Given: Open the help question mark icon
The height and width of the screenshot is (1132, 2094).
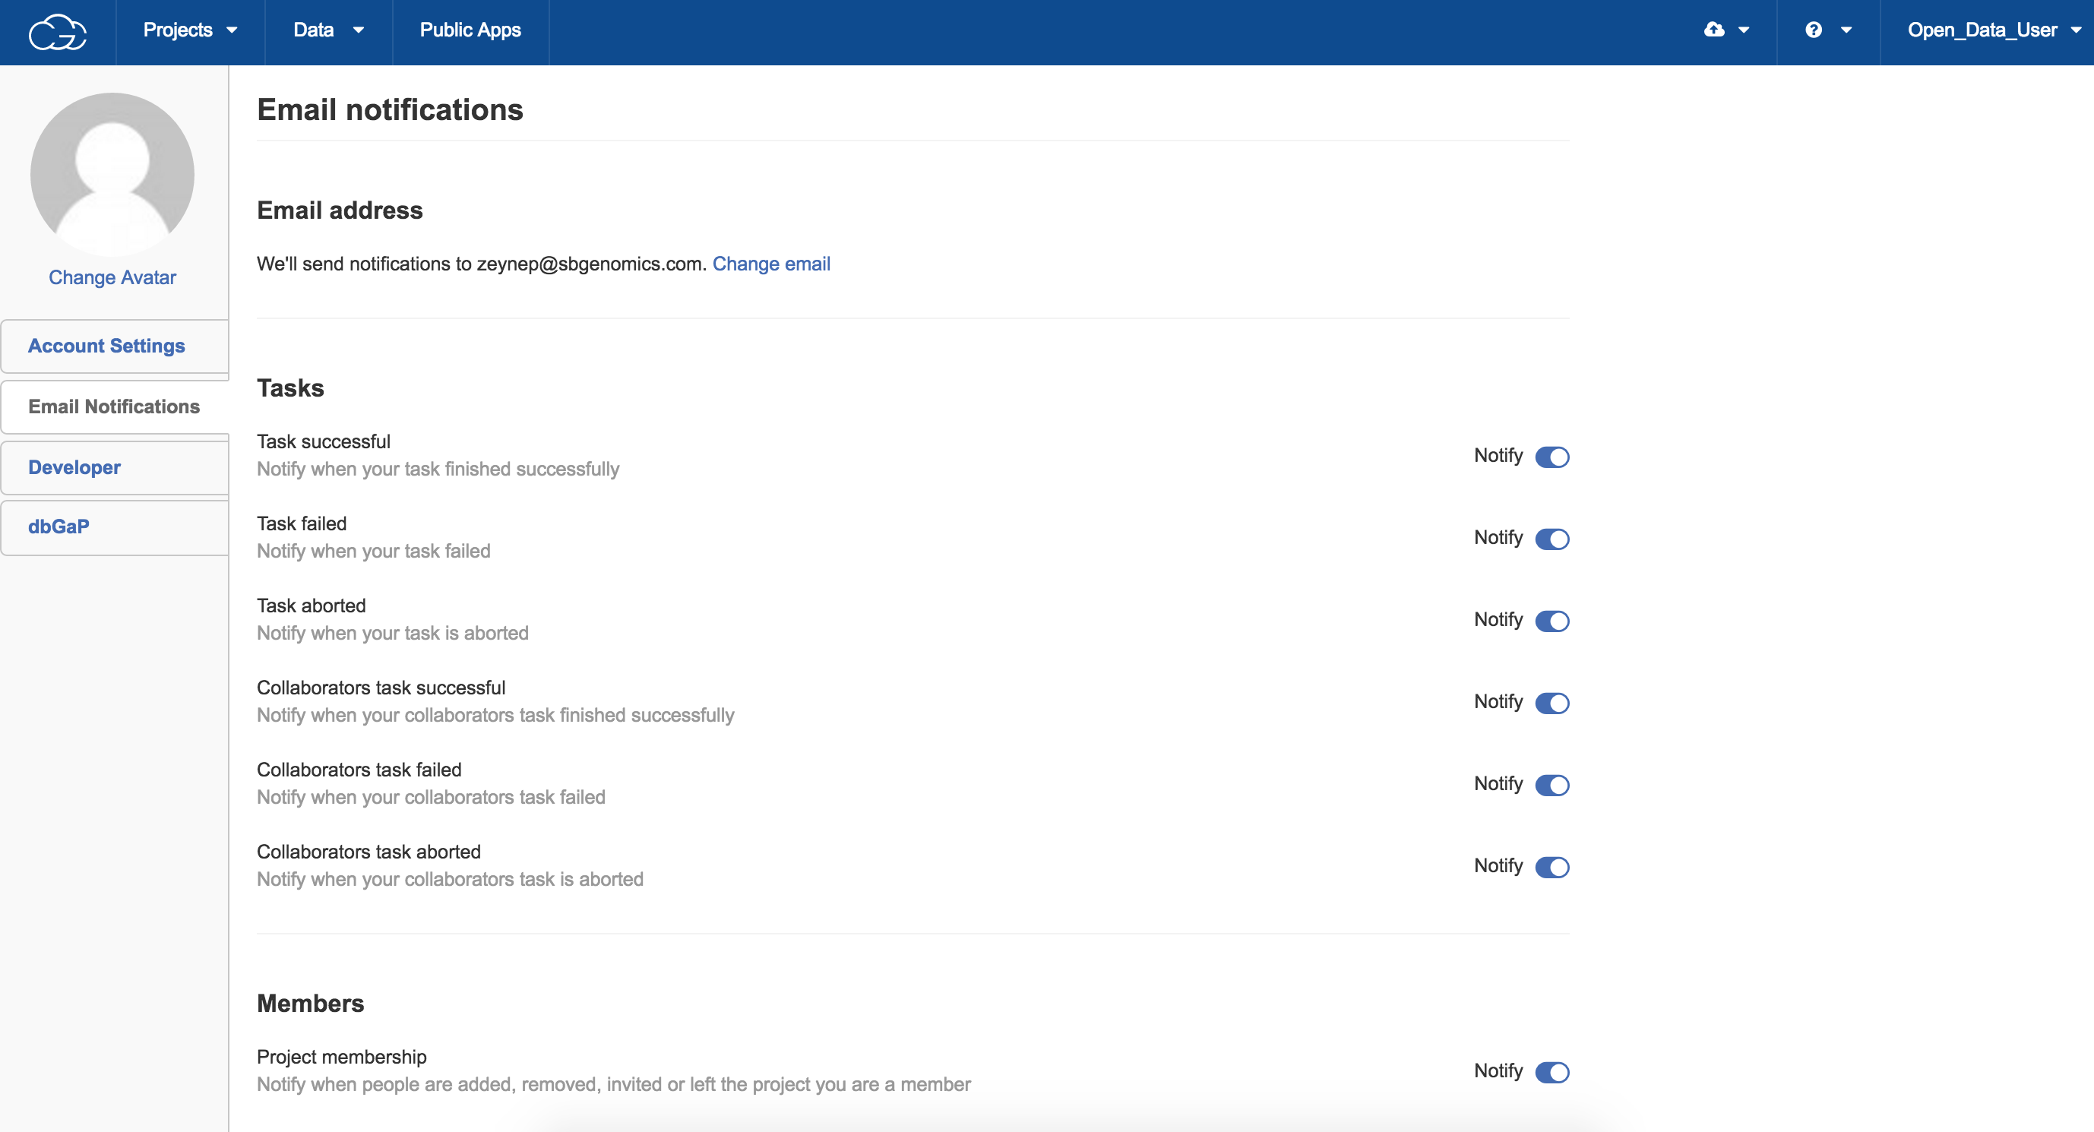Looking at the screenshot, I should 1814,30.
